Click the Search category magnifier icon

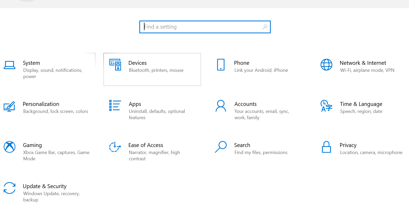pyautogui.click(x=221, y=147)
